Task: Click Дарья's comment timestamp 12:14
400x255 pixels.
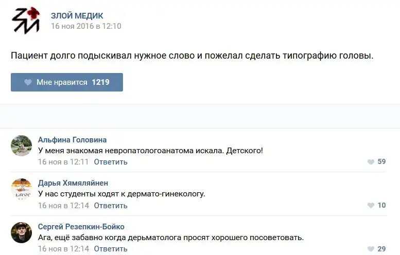Action: 63,206
